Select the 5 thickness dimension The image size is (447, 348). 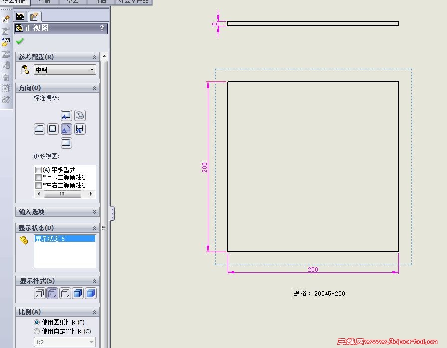[x=214, y=24]
